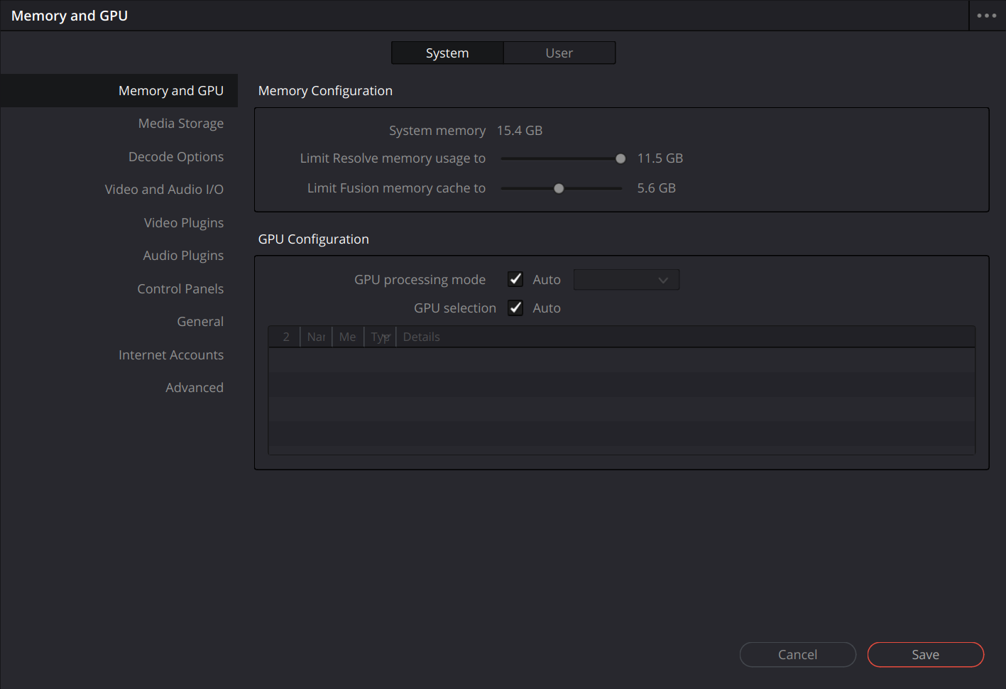Open Internet Accounts section
This screenshot has width=1006, height=689.
click(x=171, y=355)
